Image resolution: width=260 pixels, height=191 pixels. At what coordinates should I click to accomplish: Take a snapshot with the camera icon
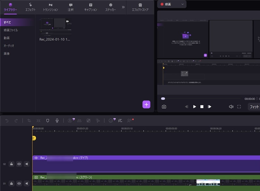[x=164, y=107]
